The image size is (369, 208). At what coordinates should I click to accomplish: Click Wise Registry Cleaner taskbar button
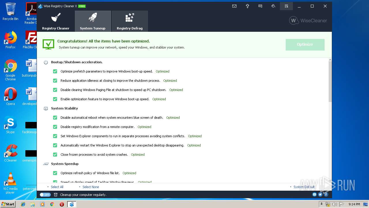pyautogui.click(x=71, y=204)
